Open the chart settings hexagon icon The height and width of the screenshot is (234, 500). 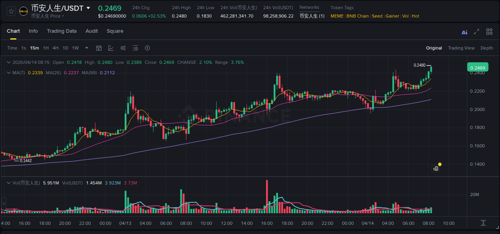coord(147,48)
